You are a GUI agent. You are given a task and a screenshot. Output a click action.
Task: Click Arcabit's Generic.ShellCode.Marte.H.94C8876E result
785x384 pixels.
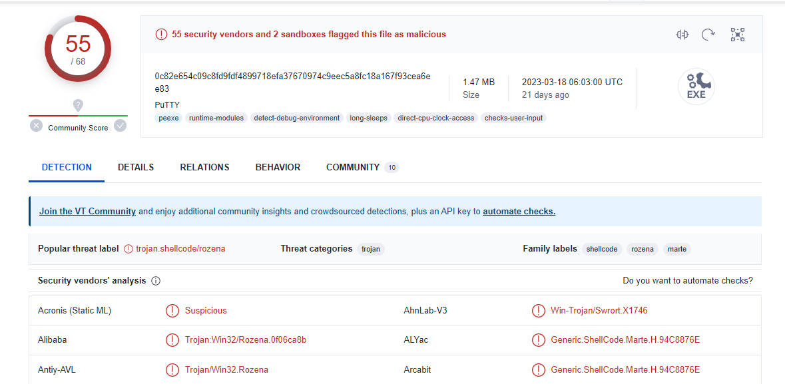click(x=625, y=370)
